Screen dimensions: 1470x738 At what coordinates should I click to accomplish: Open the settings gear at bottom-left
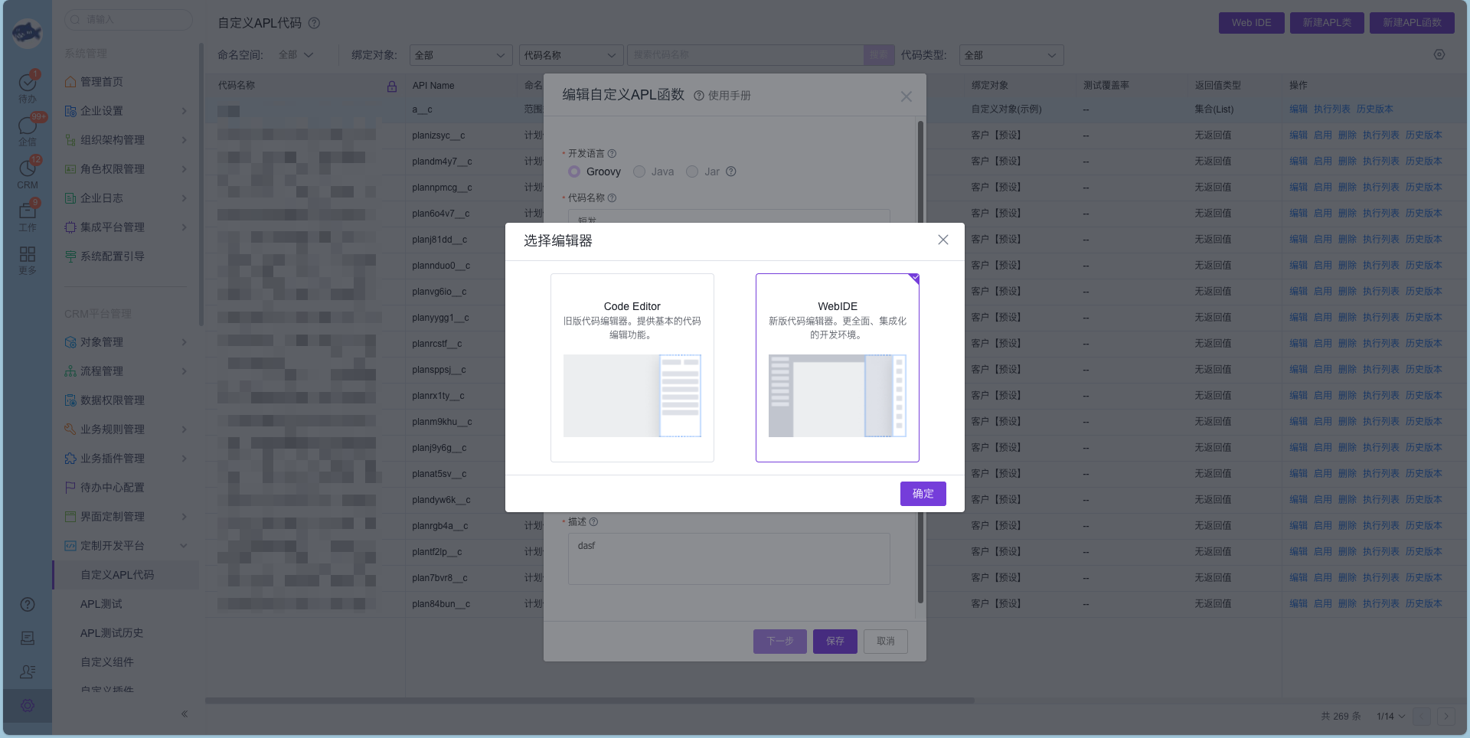coord(28,705)
